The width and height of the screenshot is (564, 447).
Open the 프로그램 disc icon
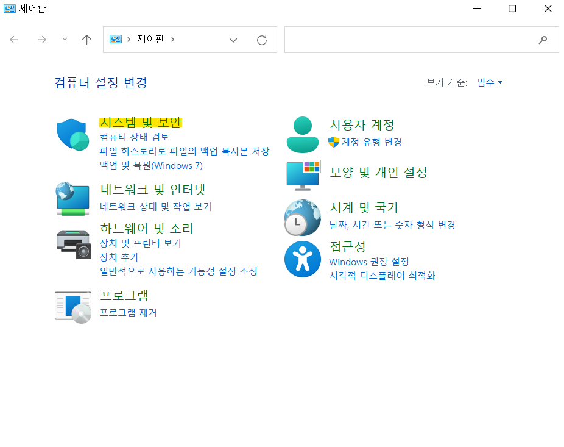pyautogui.click(x=73, y=307)
